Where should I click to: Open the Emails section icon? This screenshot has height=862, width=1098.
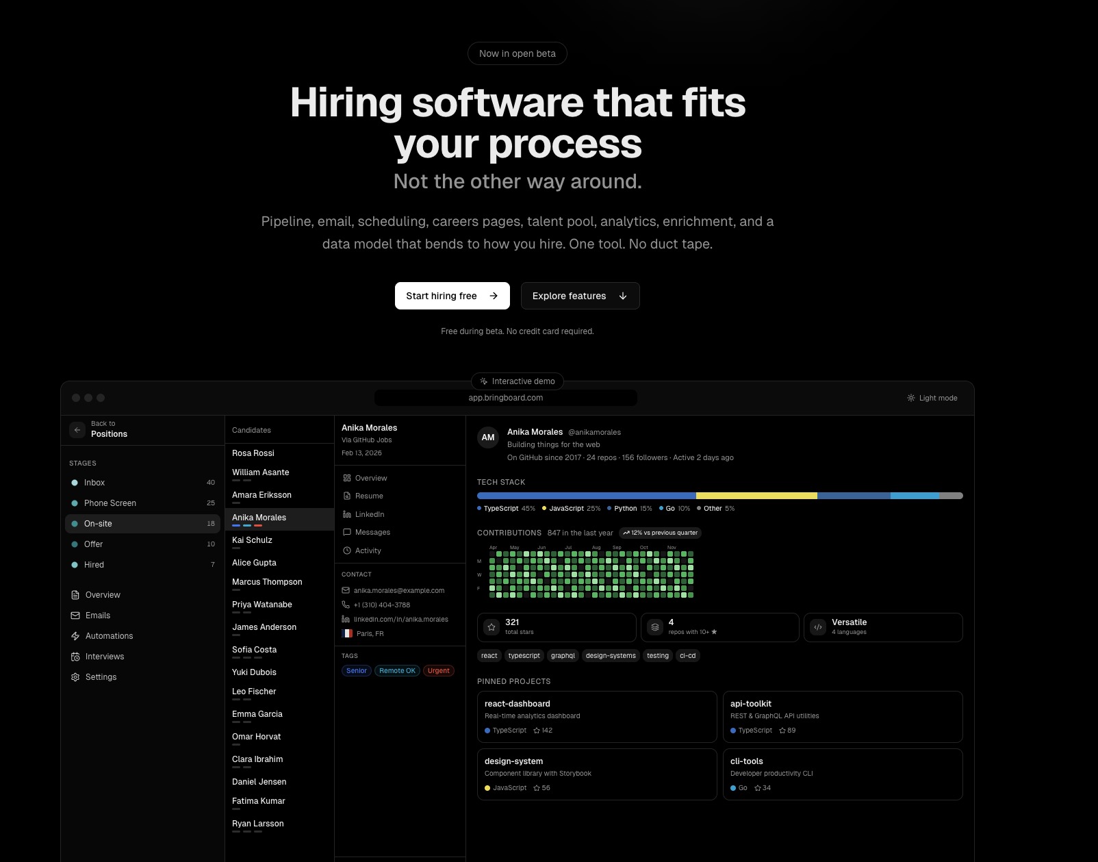(x=75, y=615)
